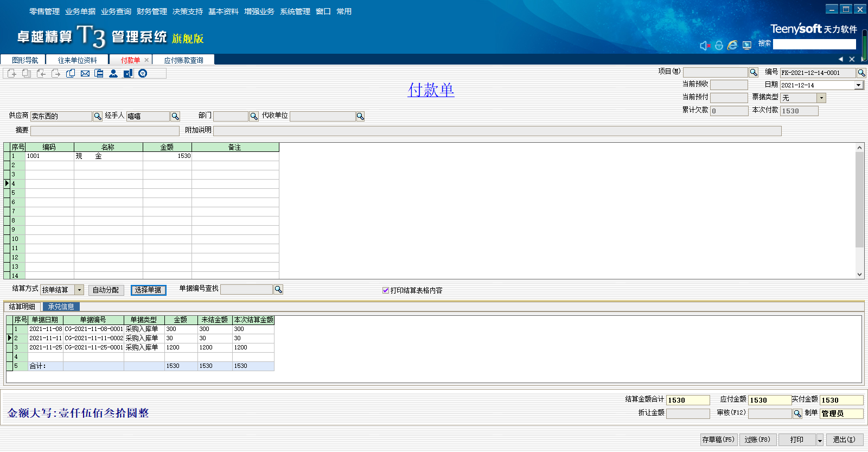Expand the 日期 date dropdown

pyautogui.click(x=859, y=85)
